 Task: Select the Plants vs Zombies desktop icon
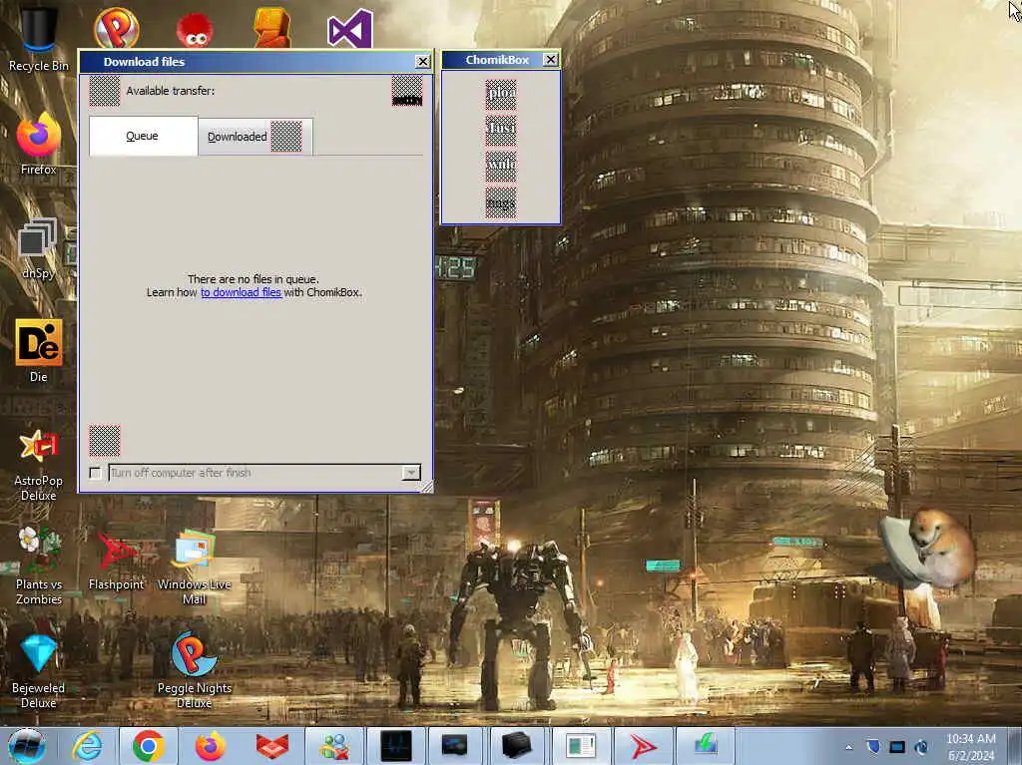coord(39,566)
